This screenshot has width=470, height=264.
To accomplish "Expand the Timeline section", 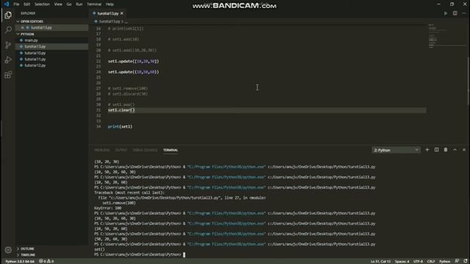I will (x=52, y=255).
